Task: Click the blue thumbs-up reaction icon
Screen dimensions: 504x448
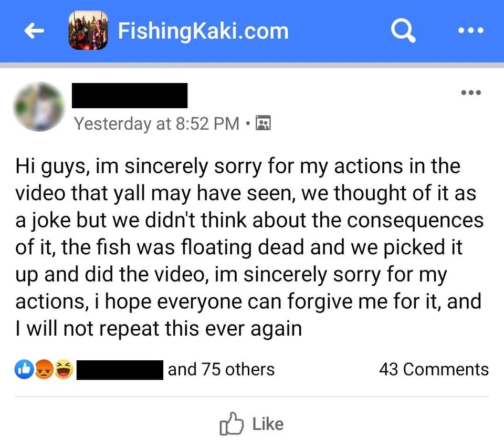Action: pyautogui.click(x=24, y=369)
